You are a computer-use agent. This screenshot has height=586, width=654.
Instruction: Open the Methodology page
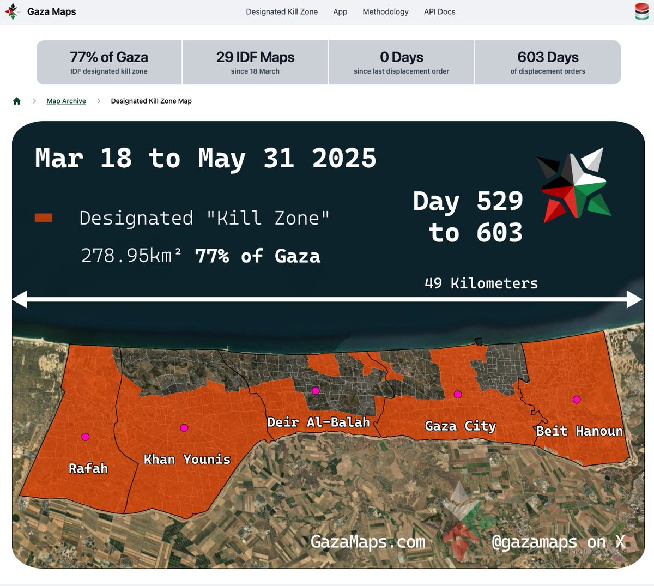click(x=385, y=11)
